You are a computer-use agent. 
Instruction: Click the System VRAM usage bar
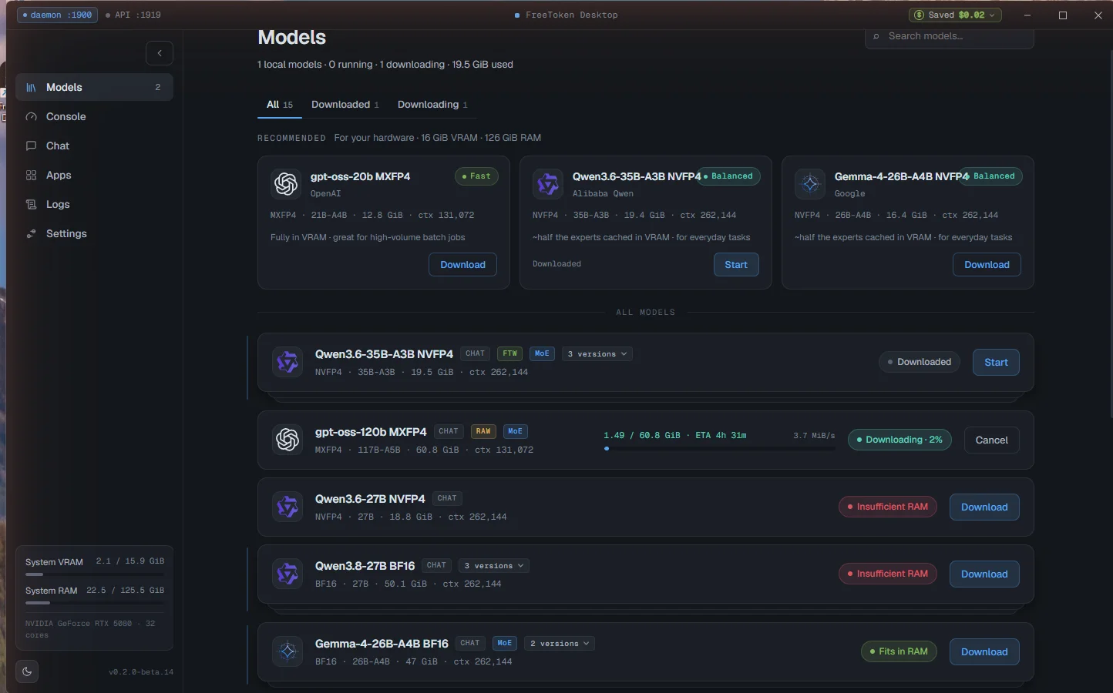(95, 574)
